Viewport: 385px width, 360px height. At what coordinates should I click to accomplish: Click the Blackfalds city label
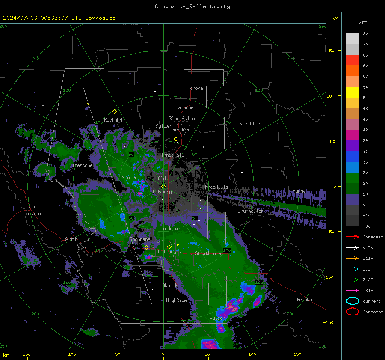[x=182, y=119]
